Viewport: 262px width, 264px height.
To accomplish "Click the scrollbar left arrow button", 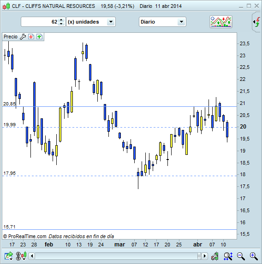I will 32,256.
